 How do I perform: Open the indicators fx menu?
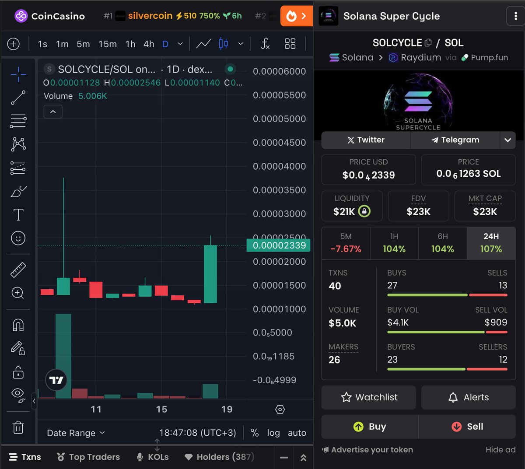click(x=265, y=44)
